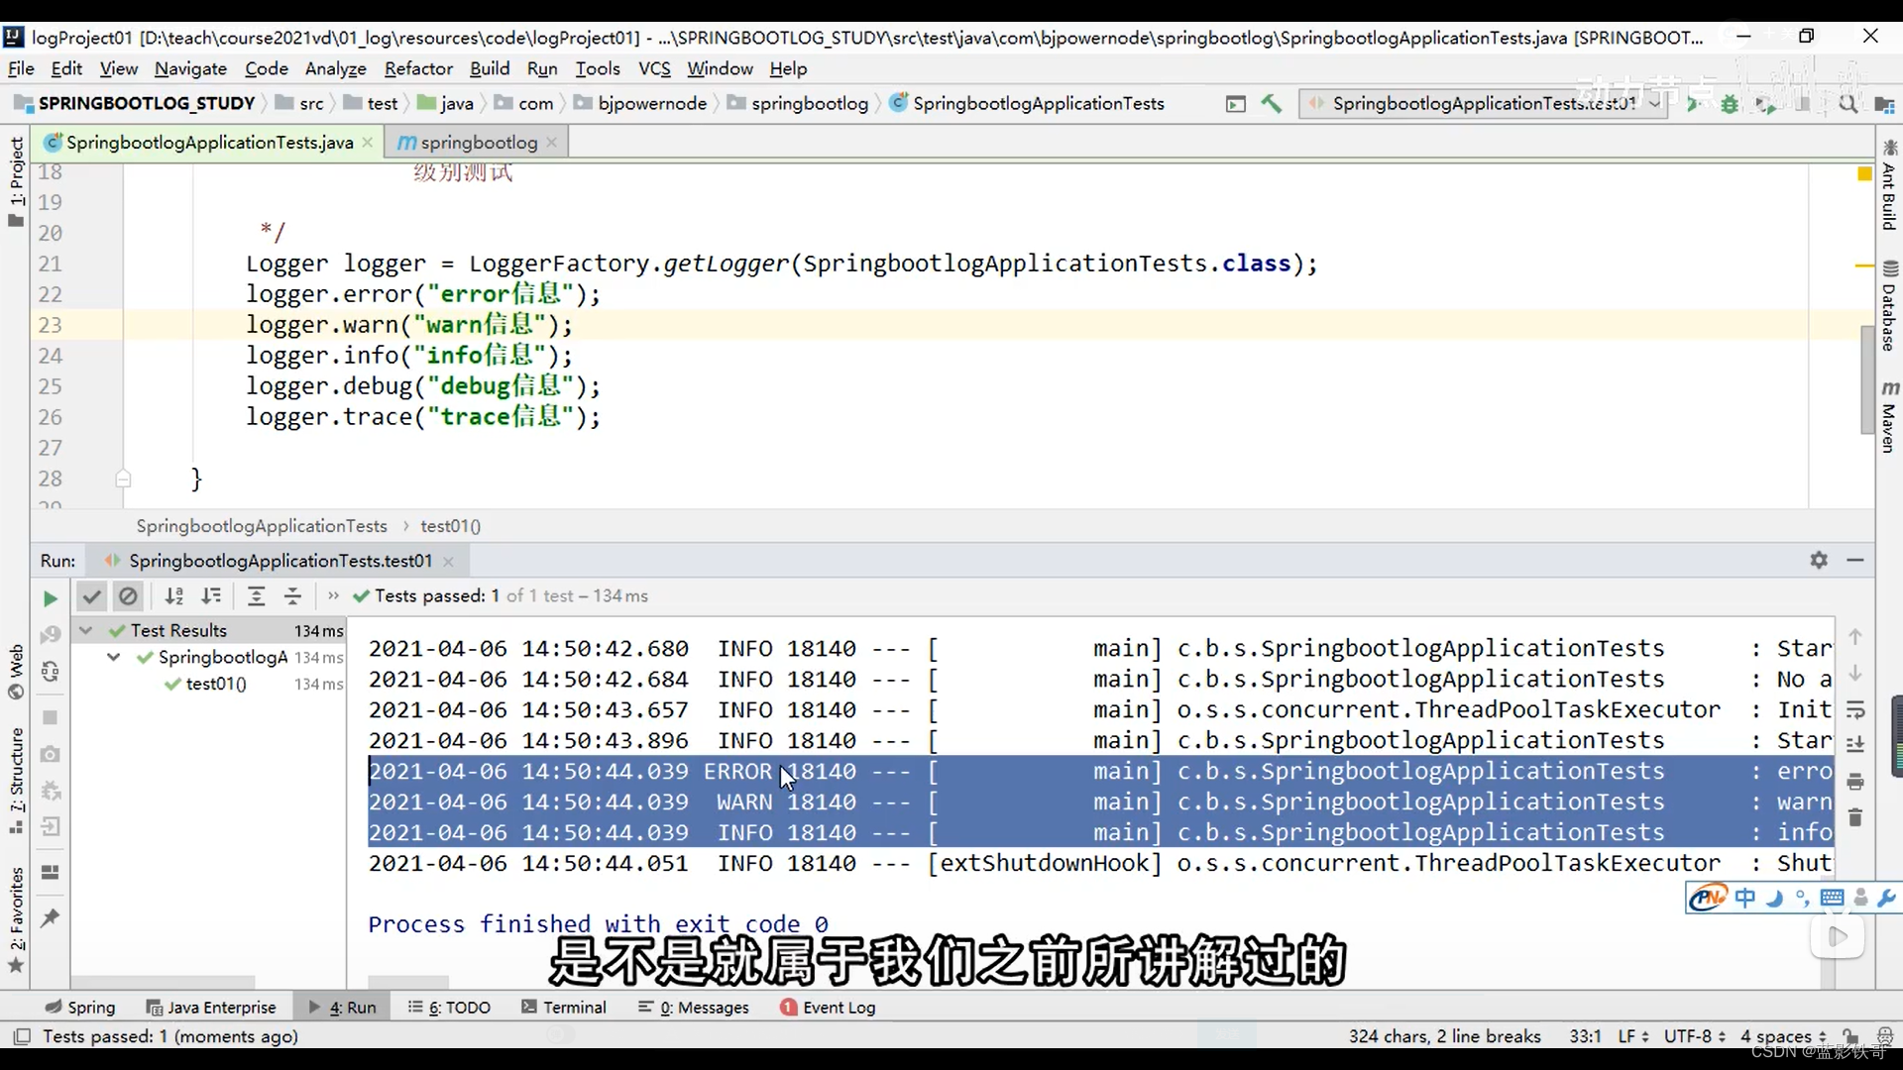Open the File menu
The height and width of the screenshot is (1070, 1903).
tap(21, 68)
